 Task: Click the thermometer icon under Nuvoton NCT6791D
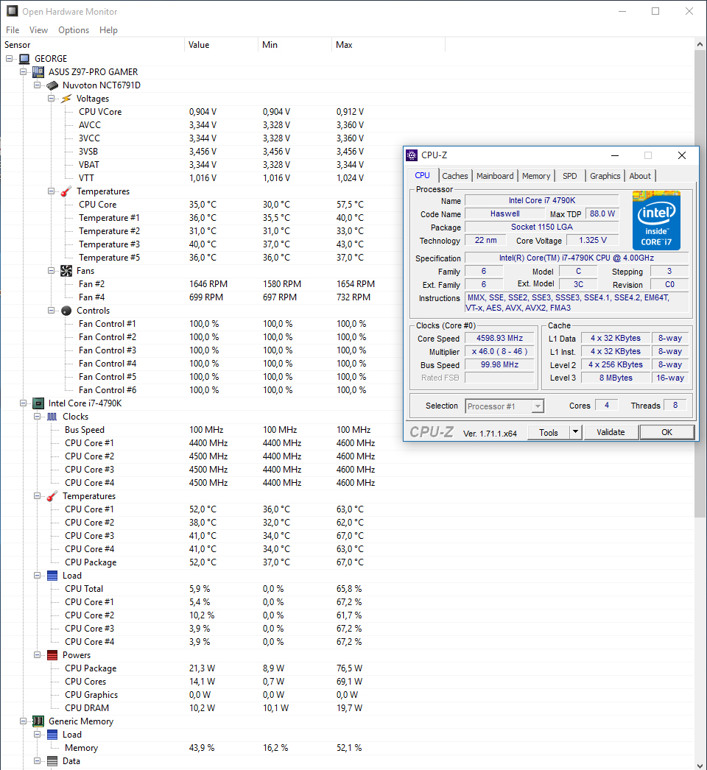[x=66, y=191]
